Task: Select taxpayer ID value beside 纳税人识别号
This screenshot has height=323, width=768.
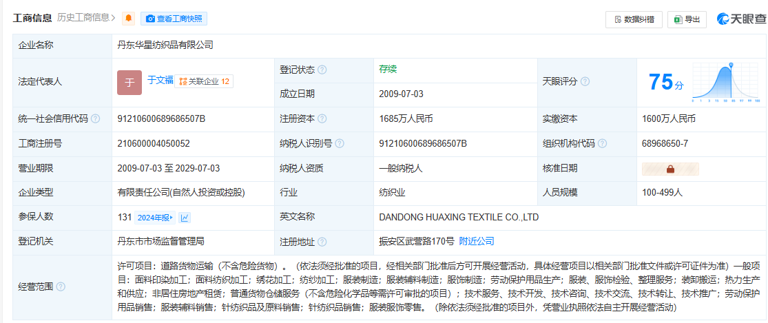Action: (x=423, y=143)
